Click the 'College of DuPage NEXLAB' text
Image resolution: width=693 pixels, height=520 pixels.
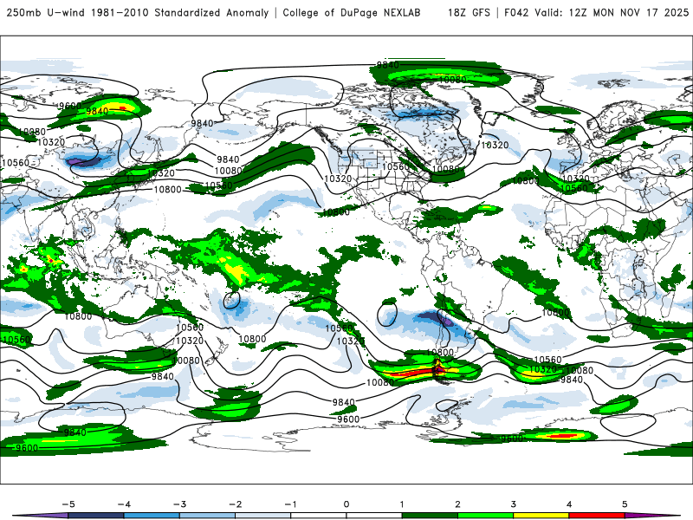pos(352,13)
